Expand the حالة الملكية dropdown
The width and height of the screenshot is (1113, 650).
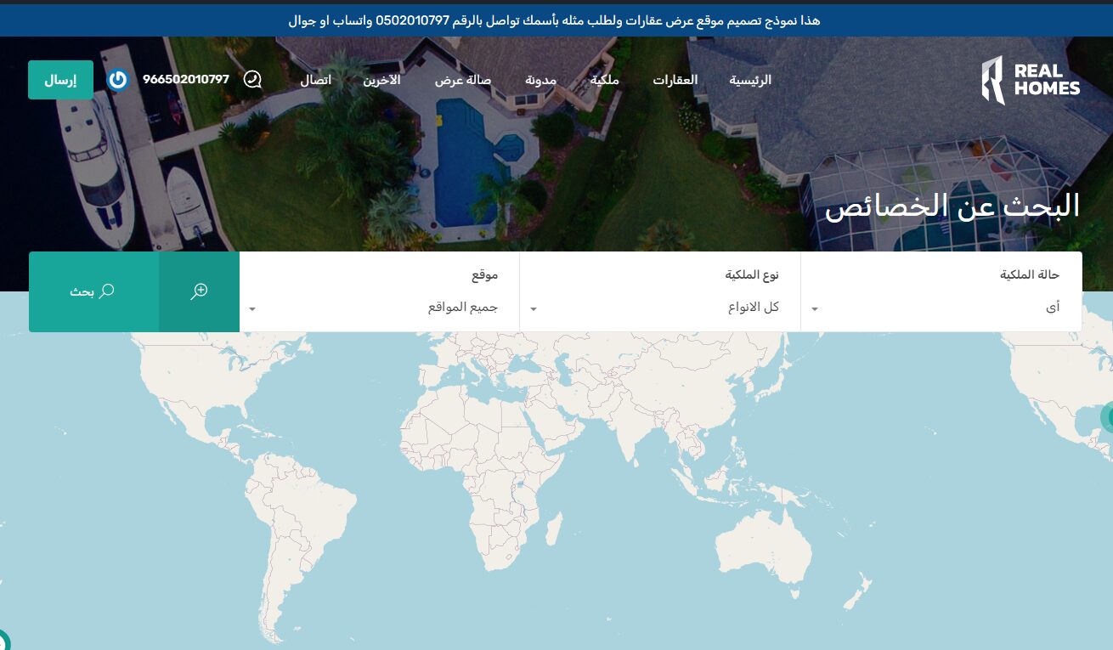point(941,308)
